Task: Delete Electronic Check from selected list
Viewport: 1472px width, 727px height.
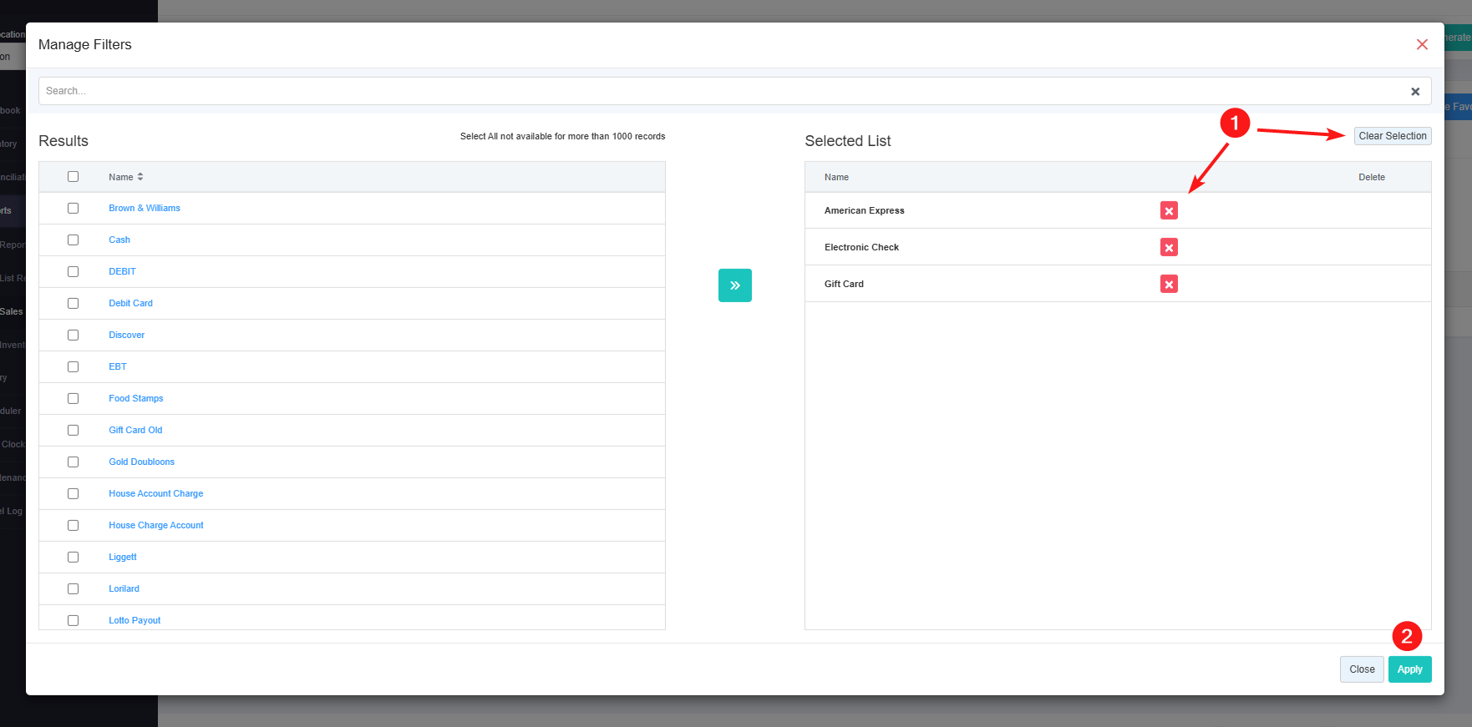Action: [1169, 248]
